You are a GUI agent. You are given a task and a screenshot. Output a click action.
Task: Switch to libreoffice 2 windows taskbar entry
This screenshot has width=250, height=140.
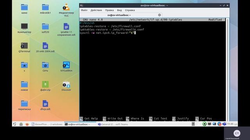tap(47, 124)
